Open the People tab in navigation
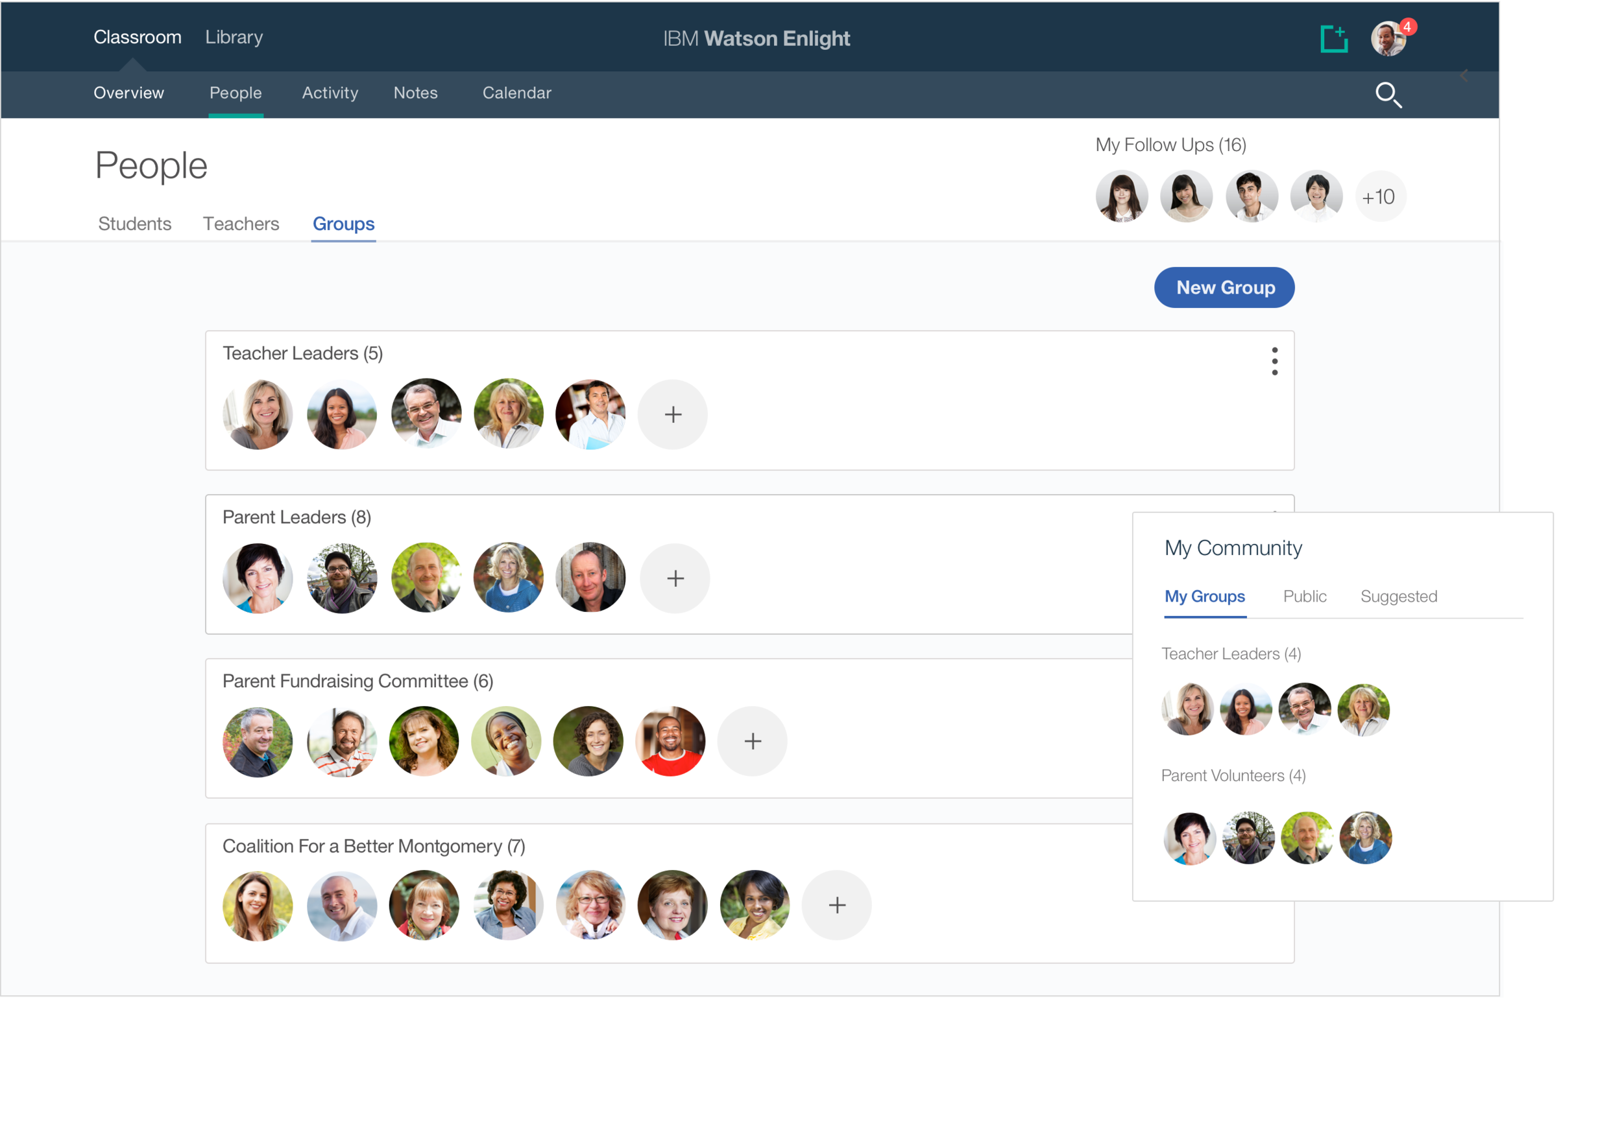The height and width of the screenshot is (1130, 1622). [x=236, y=93]
